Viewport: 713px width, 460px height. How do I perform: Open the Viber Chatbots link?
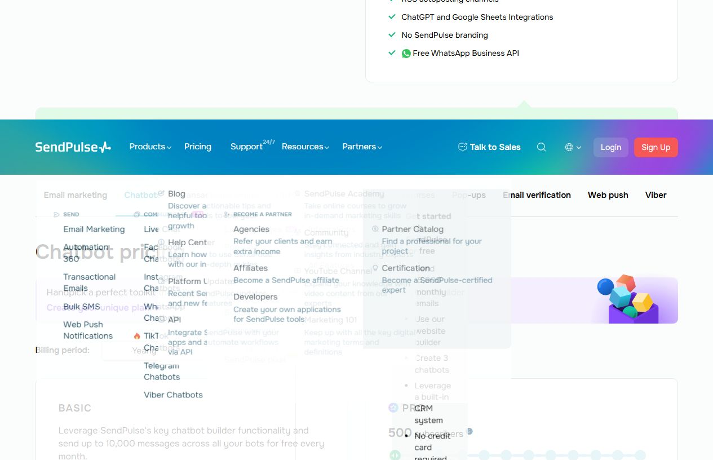(173, 395)
